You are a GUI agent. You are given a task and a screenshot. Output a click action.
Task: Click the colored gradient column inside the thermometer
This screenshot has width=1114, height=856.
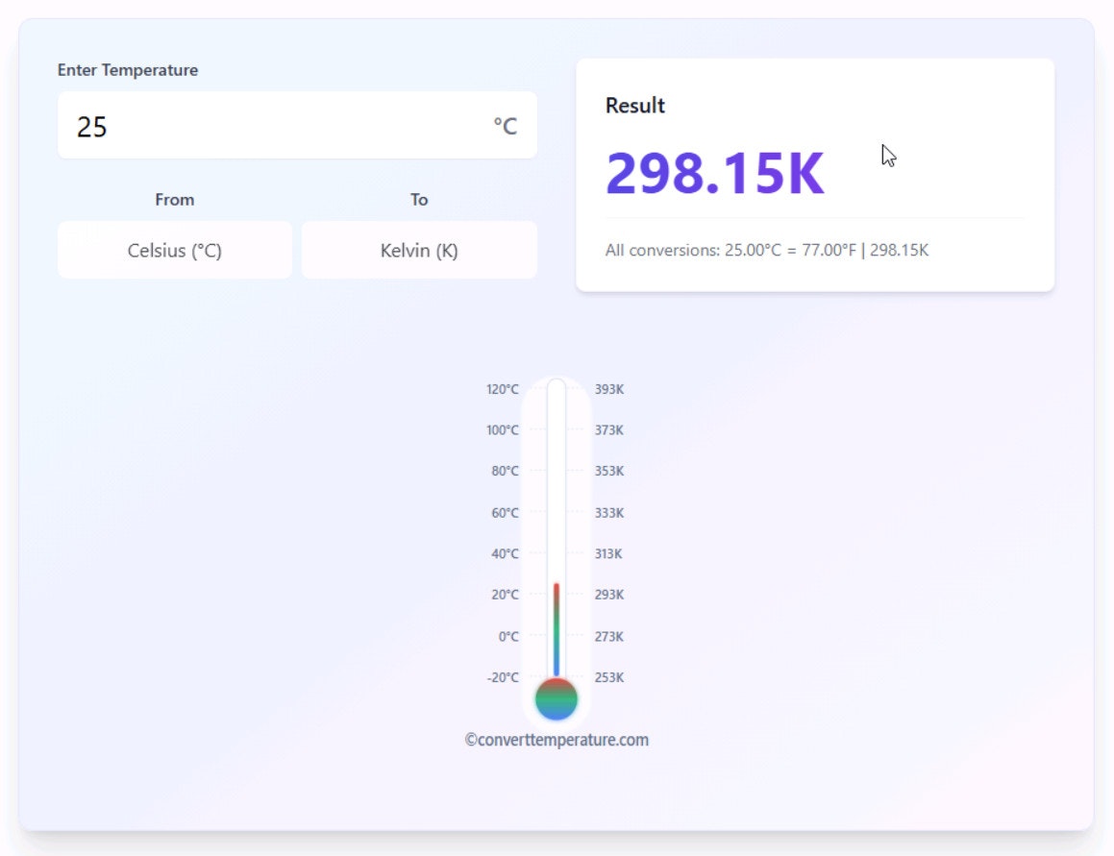point(556,629)
